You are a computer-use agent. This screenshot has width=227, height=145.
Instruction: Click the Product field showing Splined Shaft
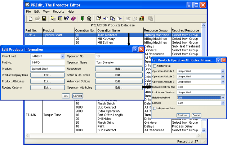tap(48, 69)
